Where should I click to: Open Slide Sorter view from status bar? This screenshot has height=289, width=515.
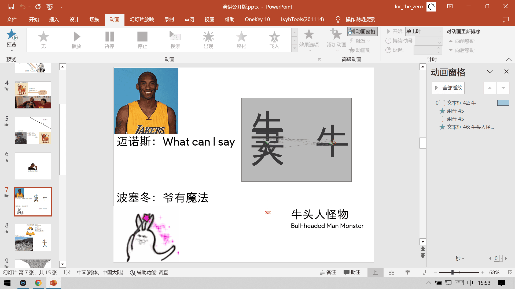point(391,272)
